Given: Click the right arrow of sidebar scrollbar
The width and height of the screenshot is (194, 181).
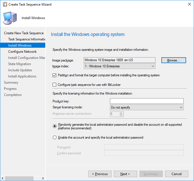Looking at the screenshot, I should [43, 178].
